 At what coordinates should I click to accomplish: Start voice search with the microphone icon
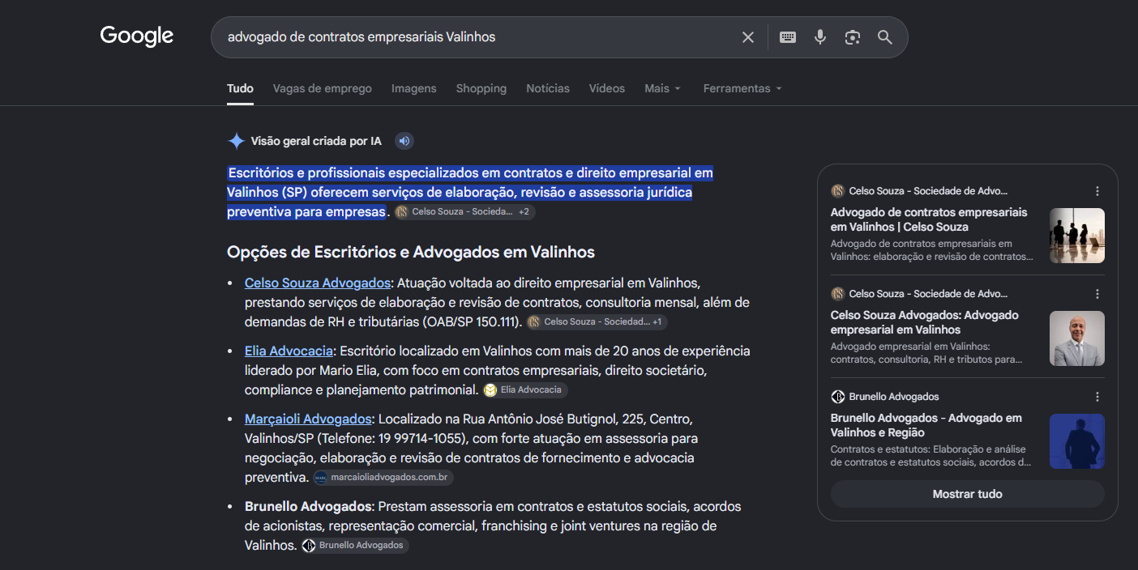tap(820, 37)
